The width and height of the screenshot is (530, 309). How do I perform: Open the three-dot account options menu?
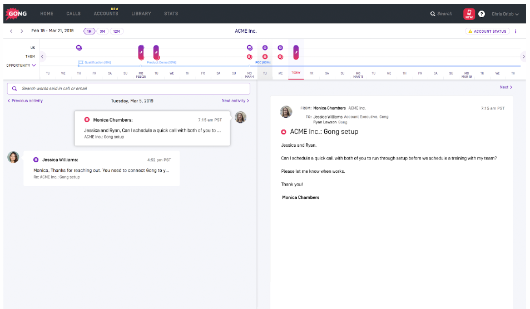pyautogui.click(x=516, y=32)
